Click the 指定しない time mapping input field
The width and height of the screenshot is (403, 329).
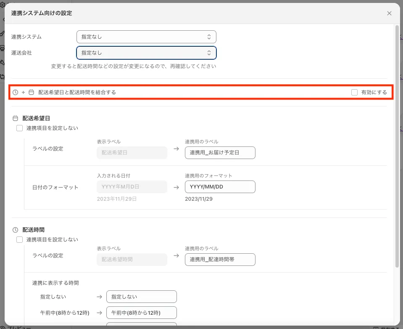pyautogui.click(x=141, y=297)
